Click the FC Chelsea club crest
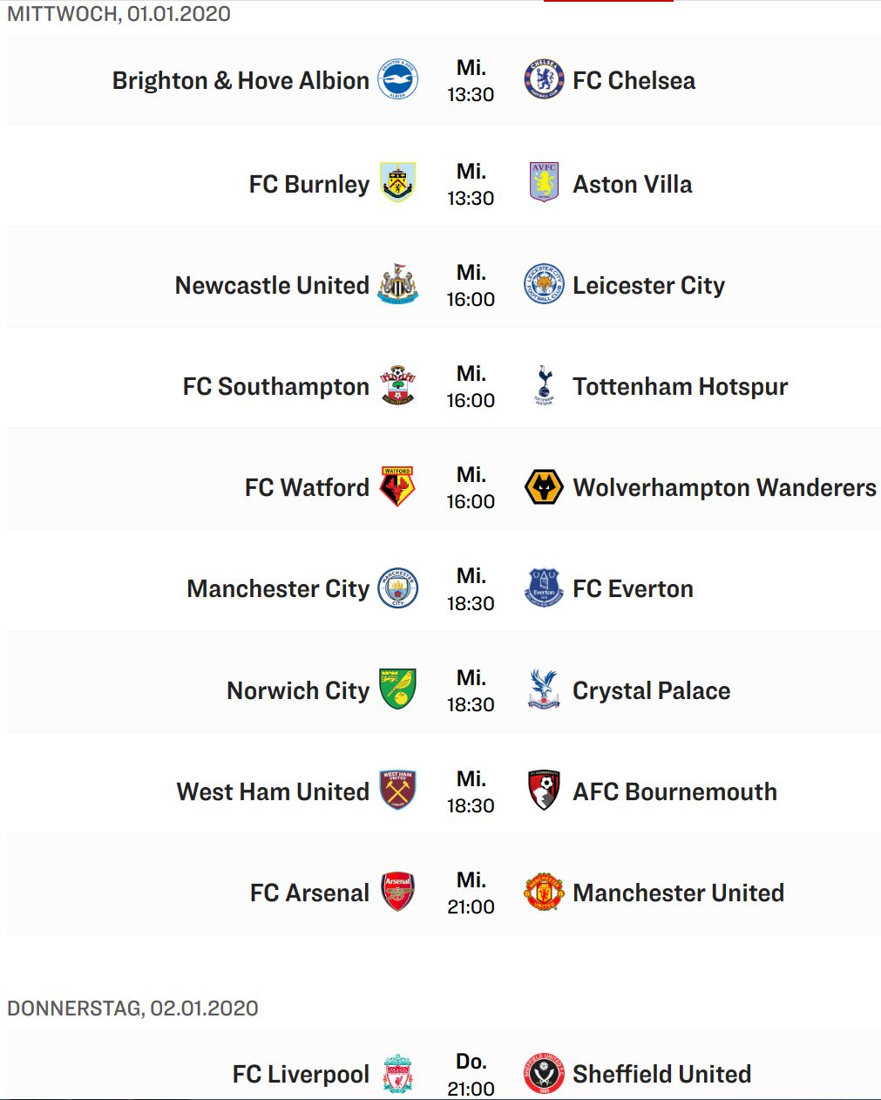The height and width of the screenshot is (1100, 881). [544, 80]
